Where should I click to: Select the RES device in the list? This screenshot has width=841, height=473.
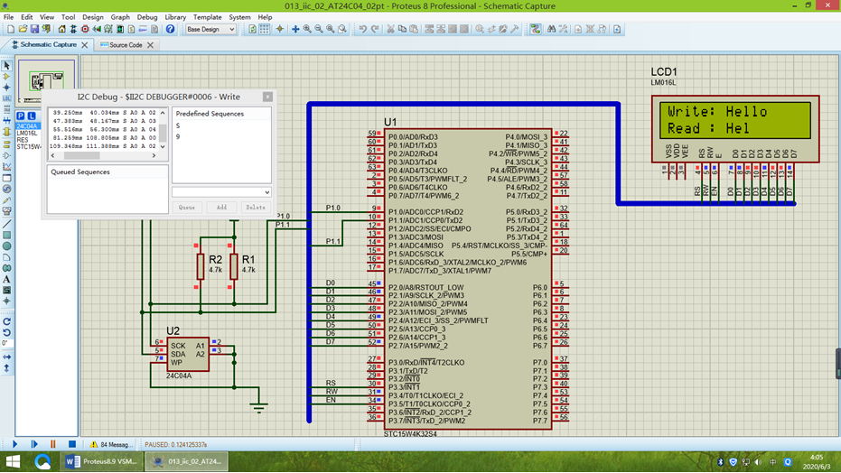click(x=23, y=140)
